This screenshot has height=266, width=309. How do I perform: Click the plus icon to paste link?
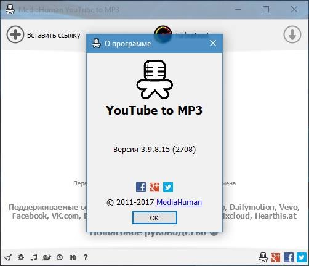pyautogui.click(x=15, y=34)
